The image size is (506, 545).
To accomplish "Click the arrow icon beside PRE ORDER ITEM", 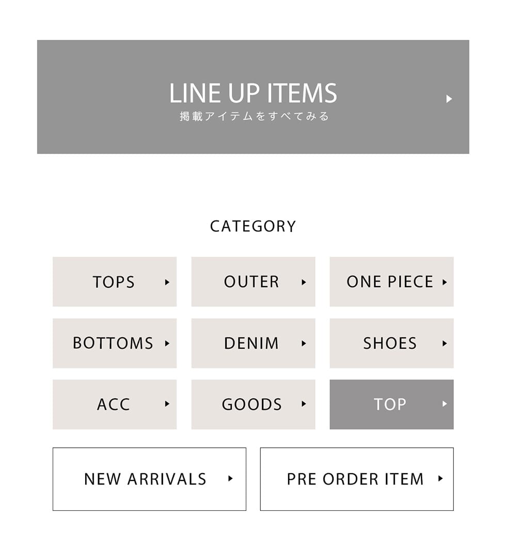I will 440,479.
